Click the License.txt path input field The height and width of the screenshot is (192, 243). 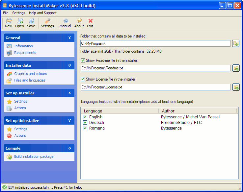click(x=155, y=87)
